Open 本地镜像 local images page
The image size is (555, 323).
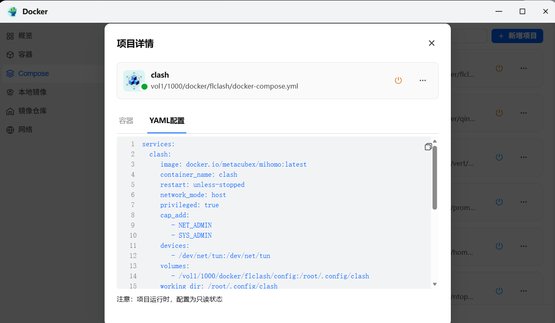(32, 92)
